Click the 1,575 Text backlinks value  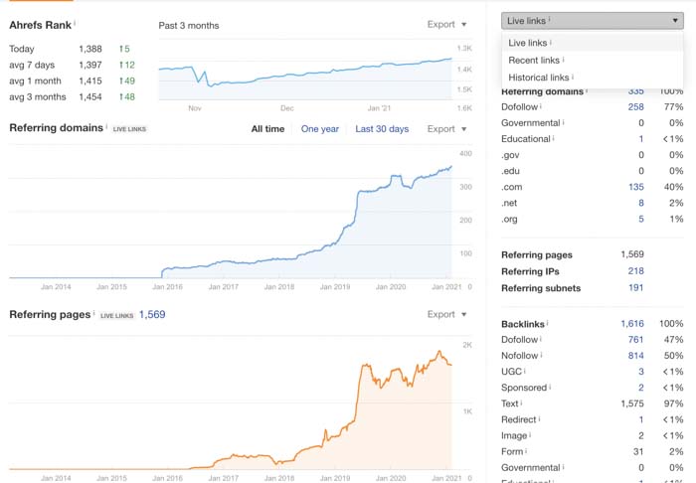632,403
